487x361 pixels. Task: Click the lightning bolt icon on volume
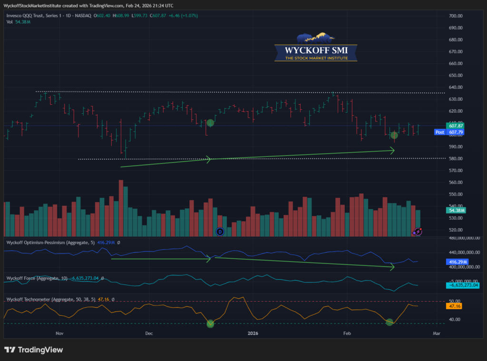tap(417, 232)
